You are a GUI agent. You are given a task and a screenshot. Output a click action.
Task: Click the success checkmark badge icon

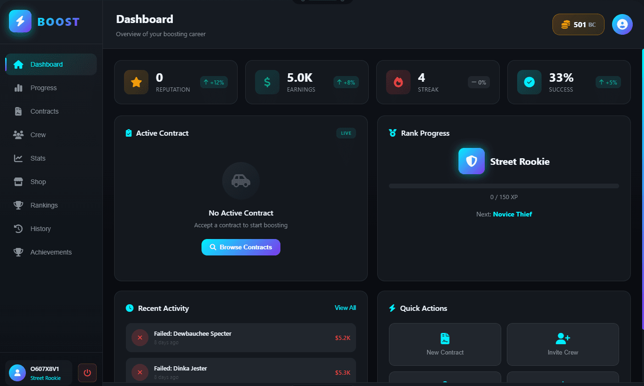pos(529,82)
